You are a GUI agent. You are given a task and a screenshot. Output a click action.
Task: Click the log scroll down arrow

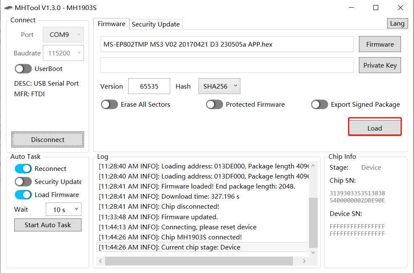coord(313,252)
